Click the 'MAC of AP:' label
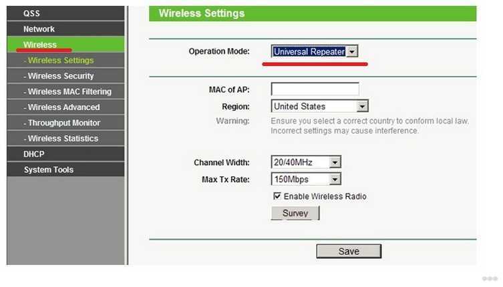Image resolution: width=503 pixels, height=287 pixels. pyautogui.click(x=229, y=89)
